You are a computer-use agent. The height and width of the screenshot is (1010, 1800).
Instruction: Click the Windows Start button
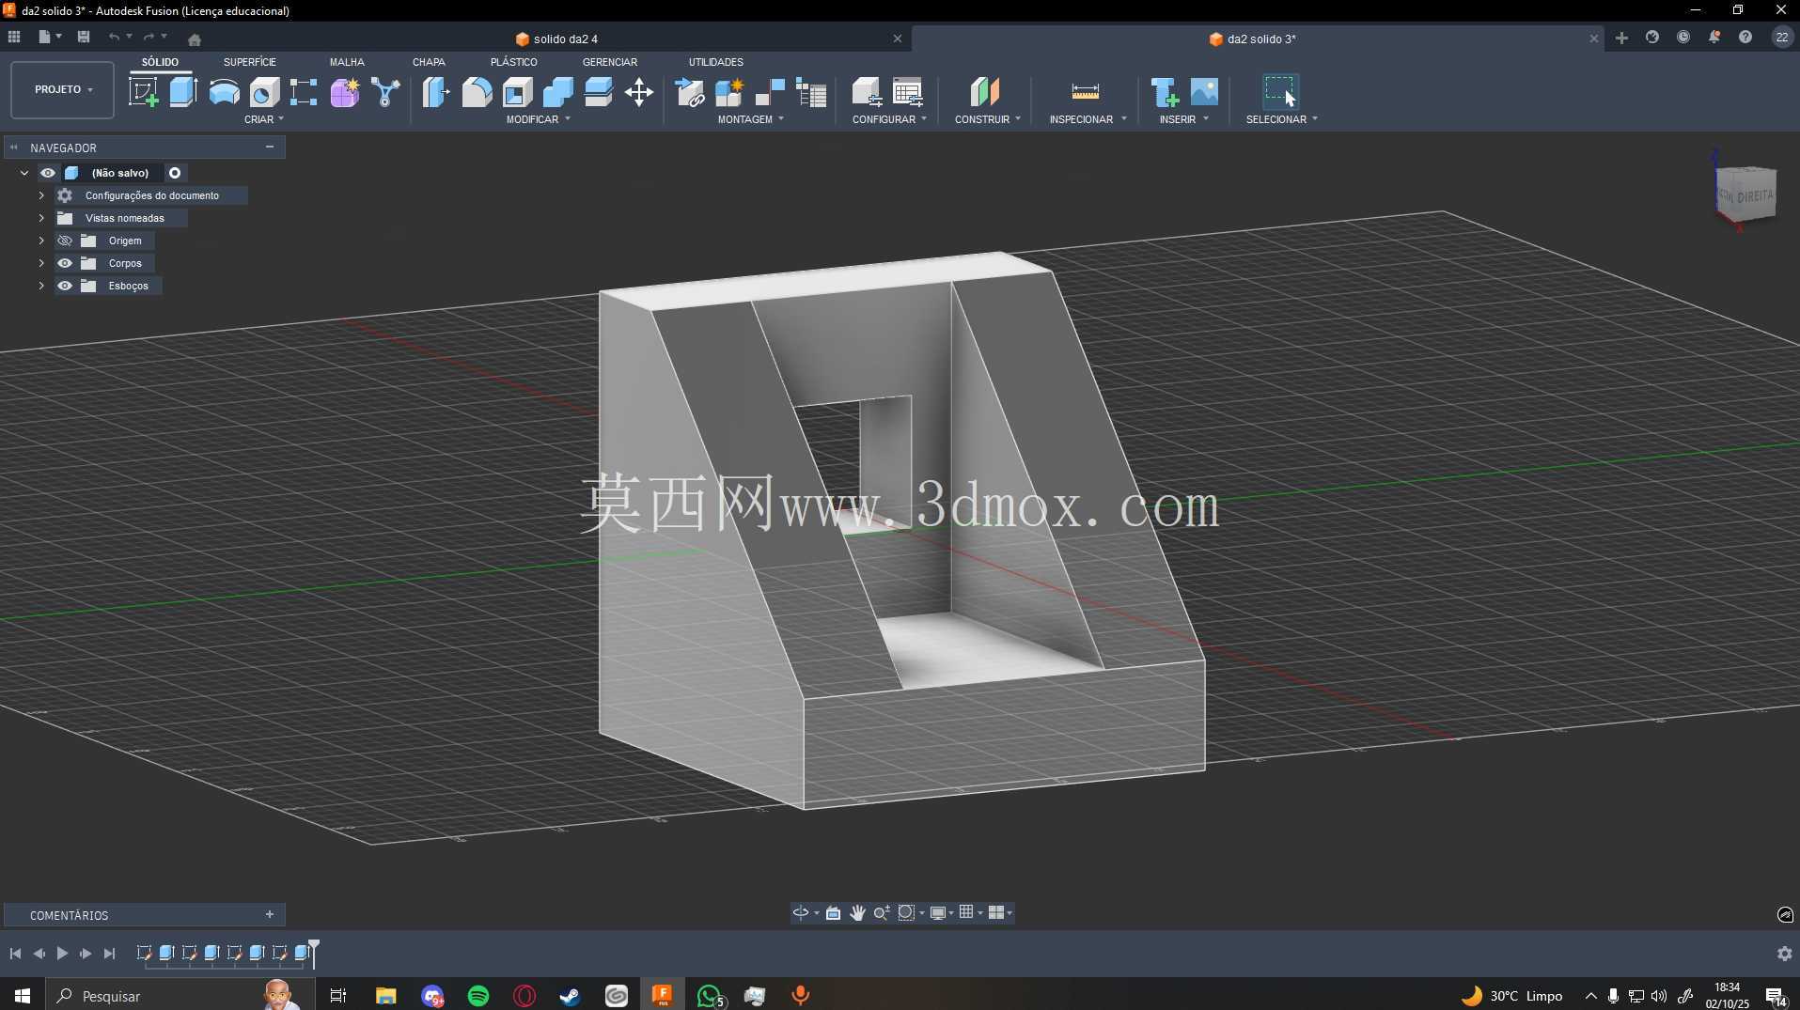[x=23, y=995]
